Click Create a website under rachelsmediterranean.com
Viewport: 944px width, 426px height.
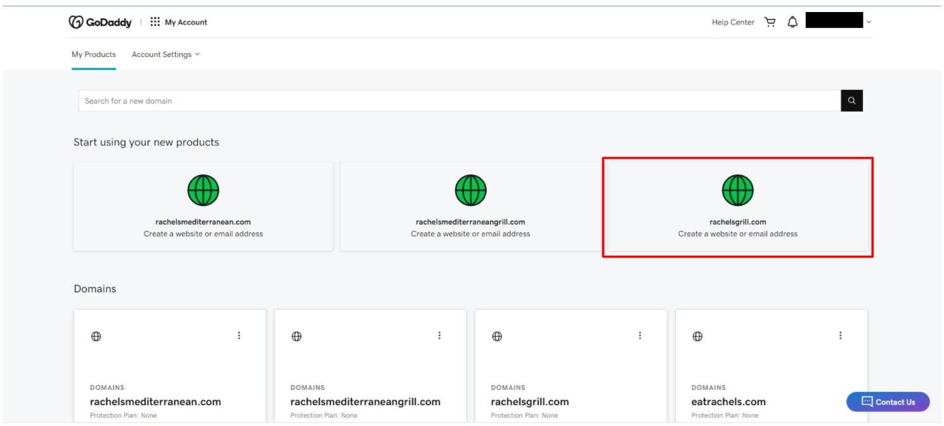pyautogui.click(x=203, y=234)
